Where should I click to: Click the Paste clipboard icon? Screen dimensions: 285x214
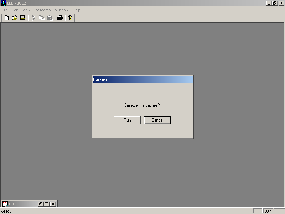(x=50, y=18)
